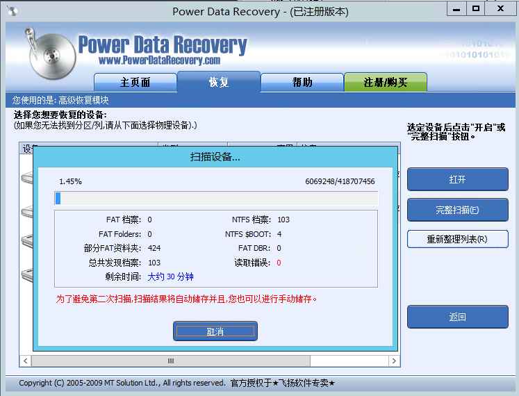This screenshot has width=519, height=396.
Task: Click the left scroll arrow
Action: 26,361
